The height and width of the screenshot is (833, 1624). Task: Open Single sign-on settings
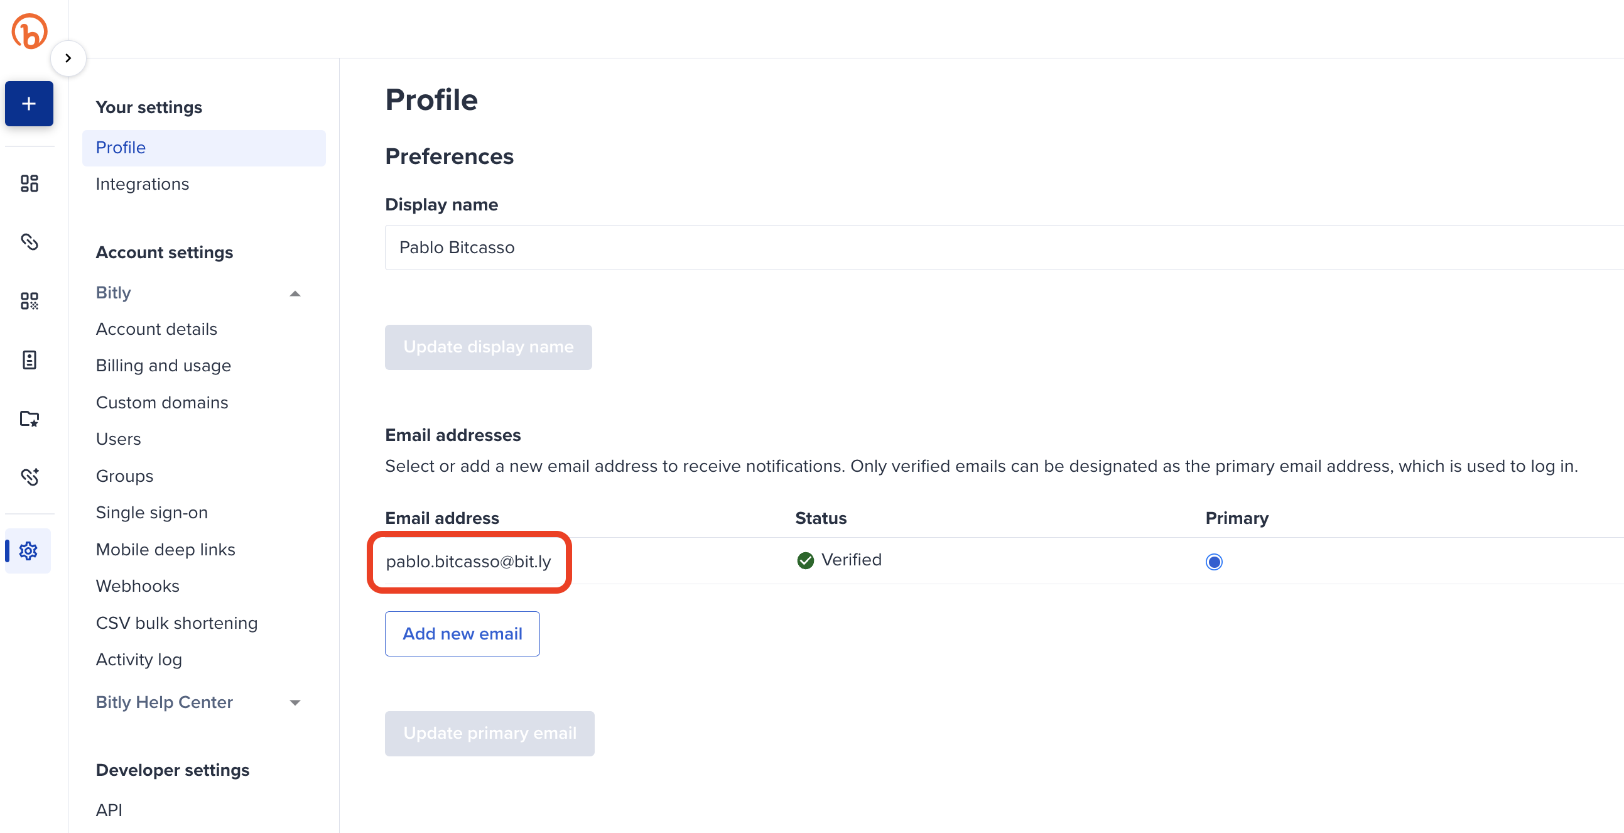pos(152,513)
